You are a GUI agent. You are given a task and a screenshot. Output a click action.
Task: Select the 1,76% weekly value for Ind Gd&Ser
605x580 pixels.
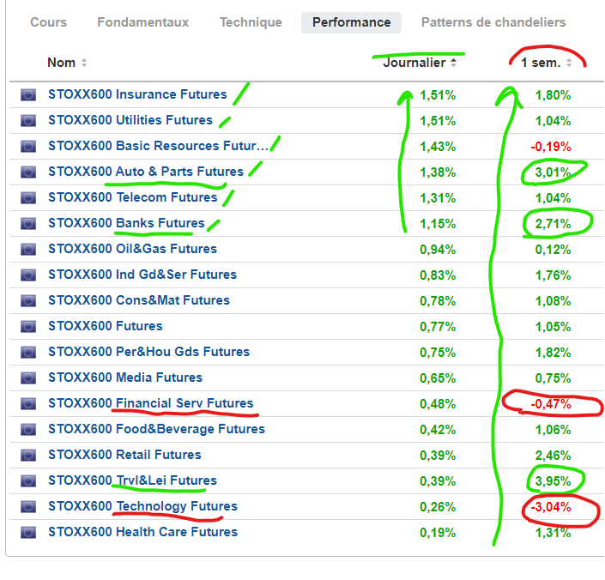point(553,275)
